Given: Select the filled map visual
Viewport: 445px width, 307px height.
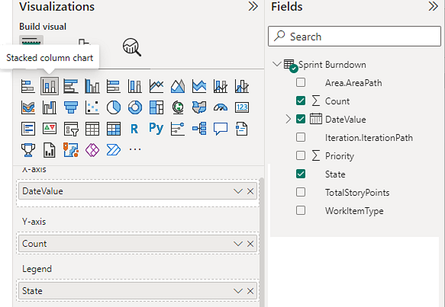Looking at the screenshot, I should click(x=199, y=107).
